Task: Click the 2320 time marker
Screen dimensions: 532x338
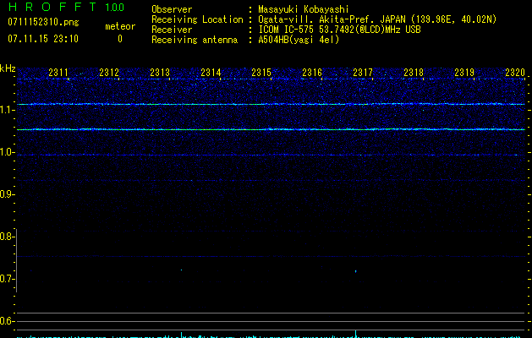Action: 515,74
